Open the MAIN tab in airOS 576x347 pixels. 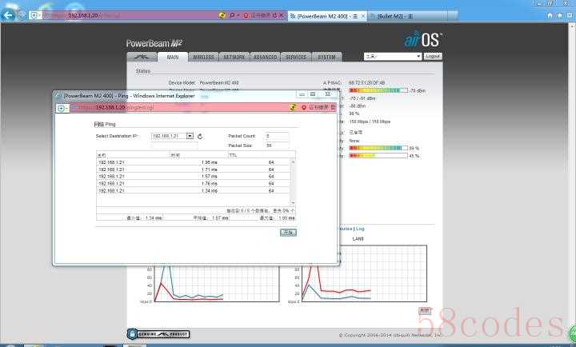[173, 58]
